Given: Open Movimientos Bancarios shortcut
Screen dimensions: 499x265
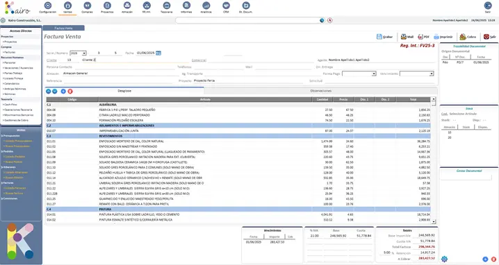Looking at the screenshot, I should [18, 115].
